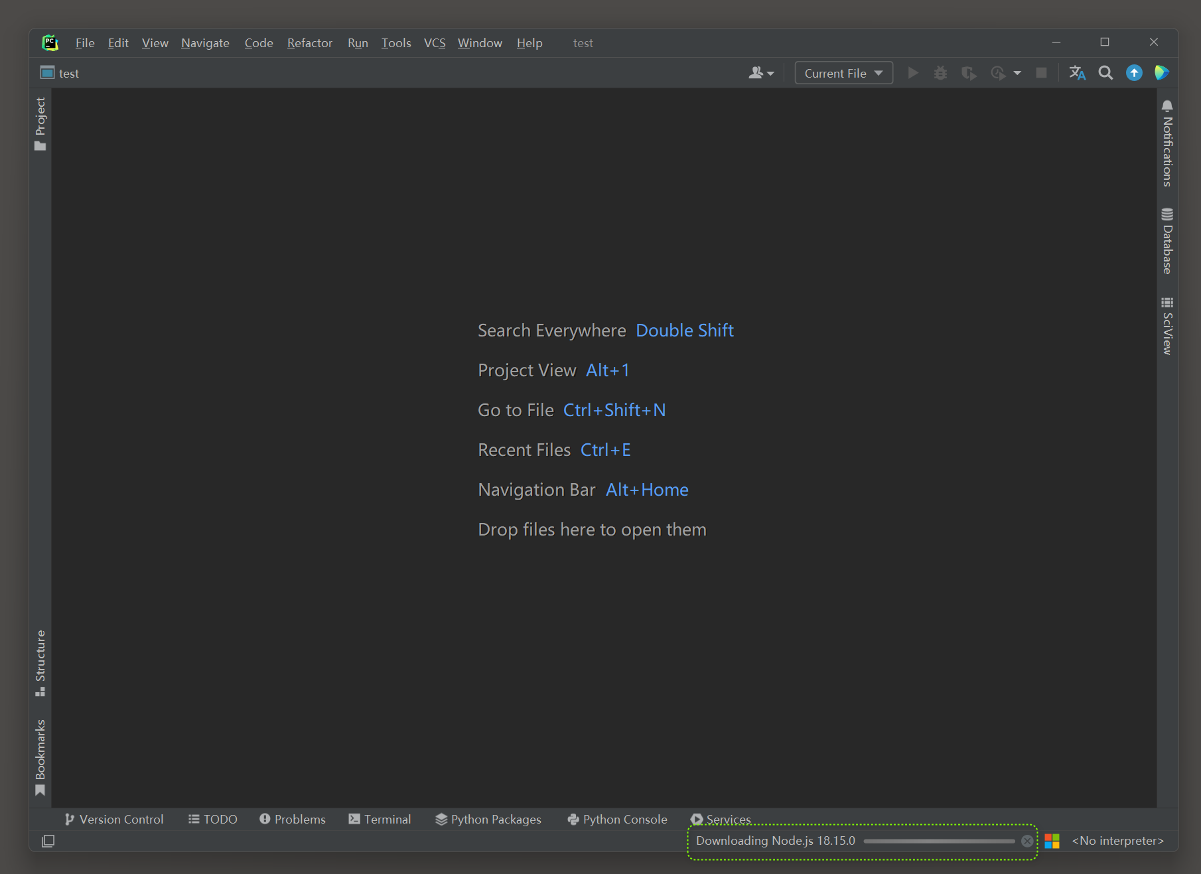The width and height of the screenshot is (1201, 874).
Task: Open the Edit menu
Action: coord(118,42)
